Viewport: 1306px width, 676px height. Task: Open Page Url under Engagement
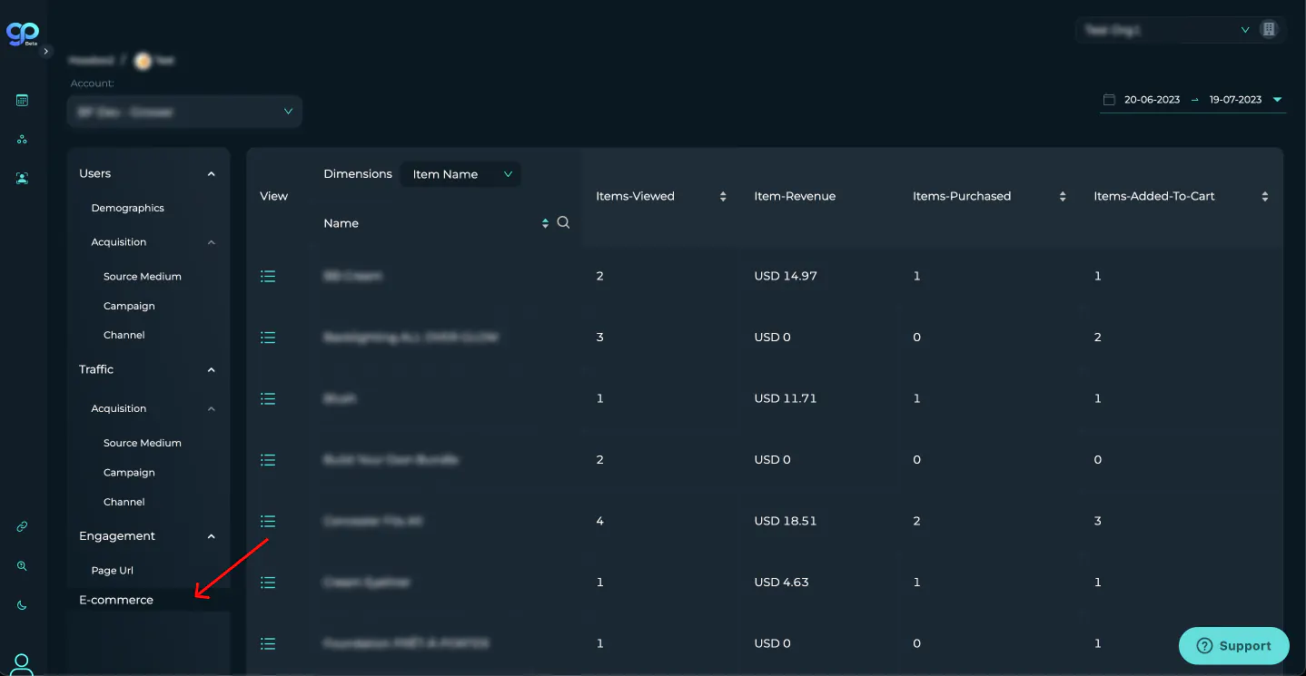click(113, 571)
